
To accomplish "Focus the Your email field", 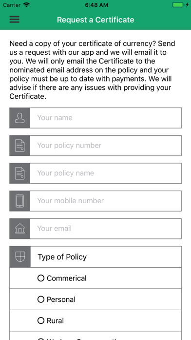I will pos(106,229).
